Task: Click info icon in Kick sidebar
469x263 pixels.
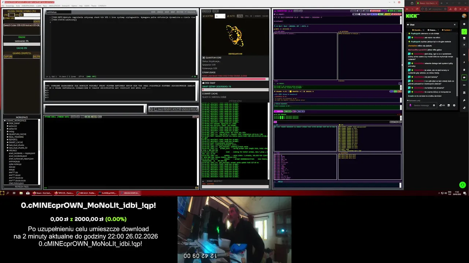Action: coord(464,24)
